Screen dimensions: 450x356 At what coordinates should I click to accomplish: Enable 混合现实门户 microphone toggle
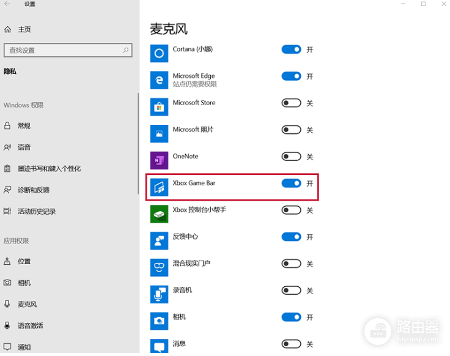pyautogui.click(x=291, y=264)
